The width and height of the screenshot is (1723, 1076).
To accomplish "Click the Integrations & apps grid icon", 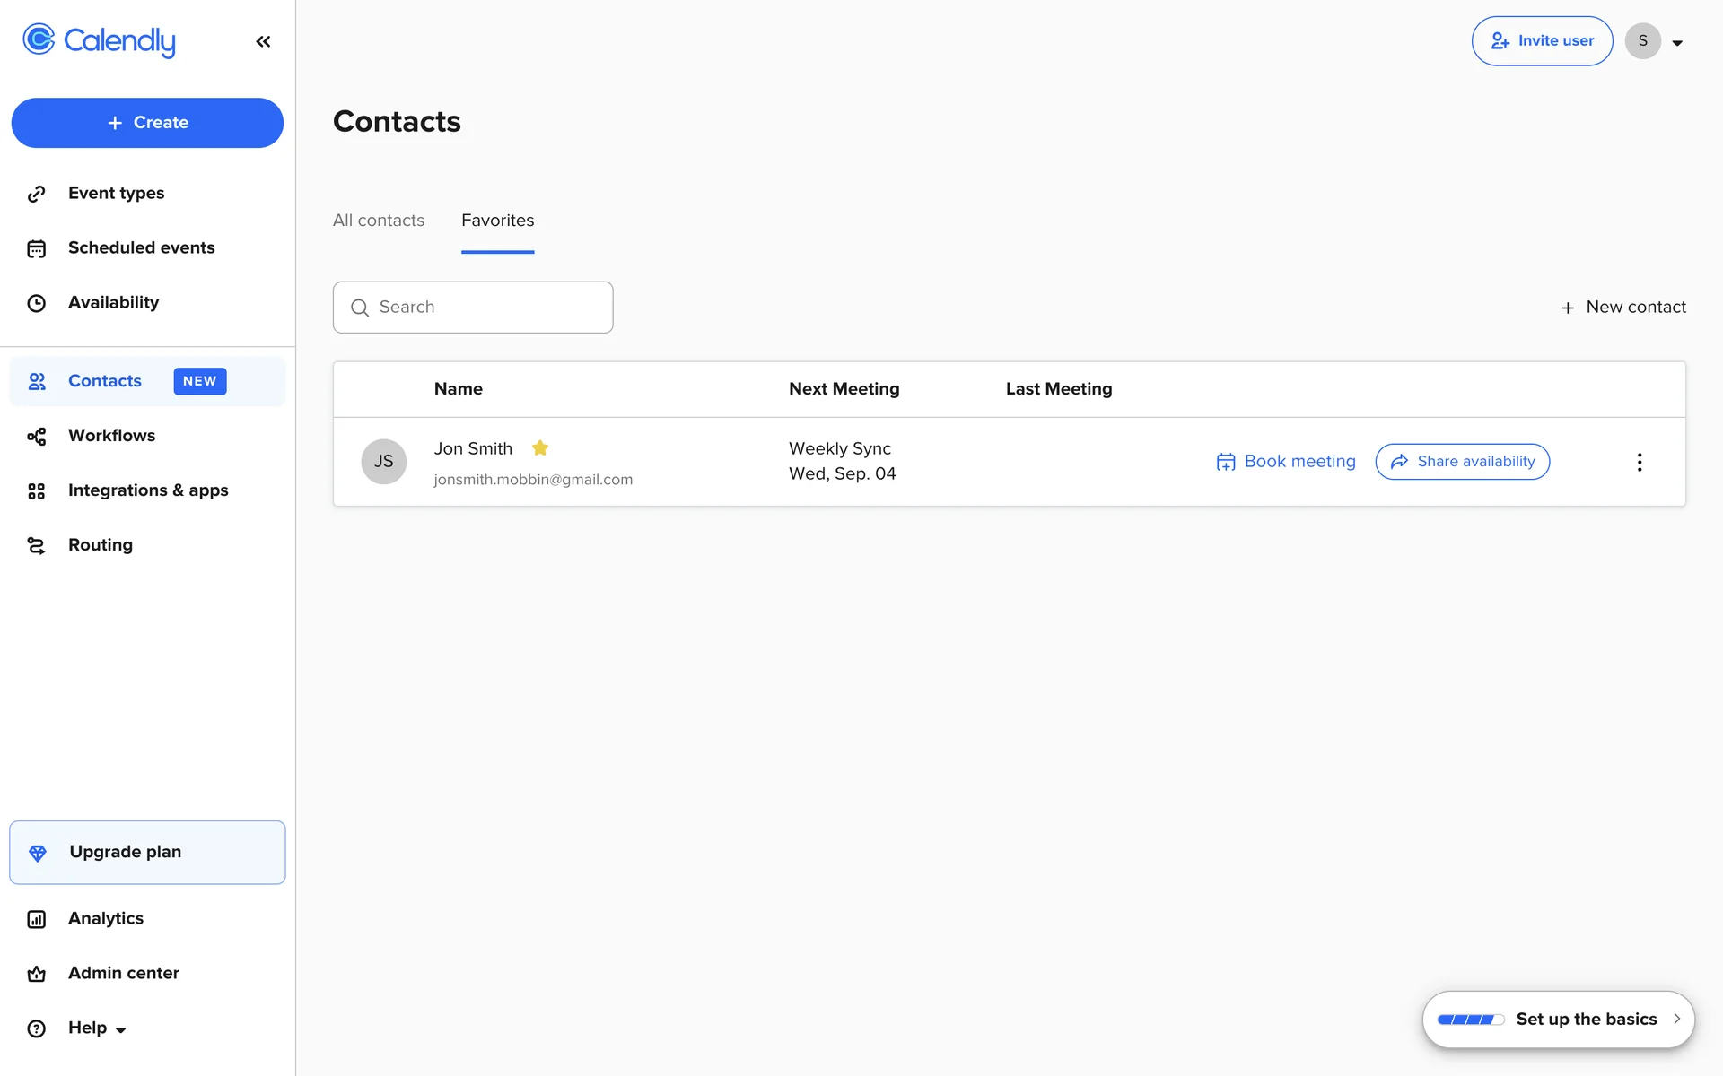I will pos(36,490).
